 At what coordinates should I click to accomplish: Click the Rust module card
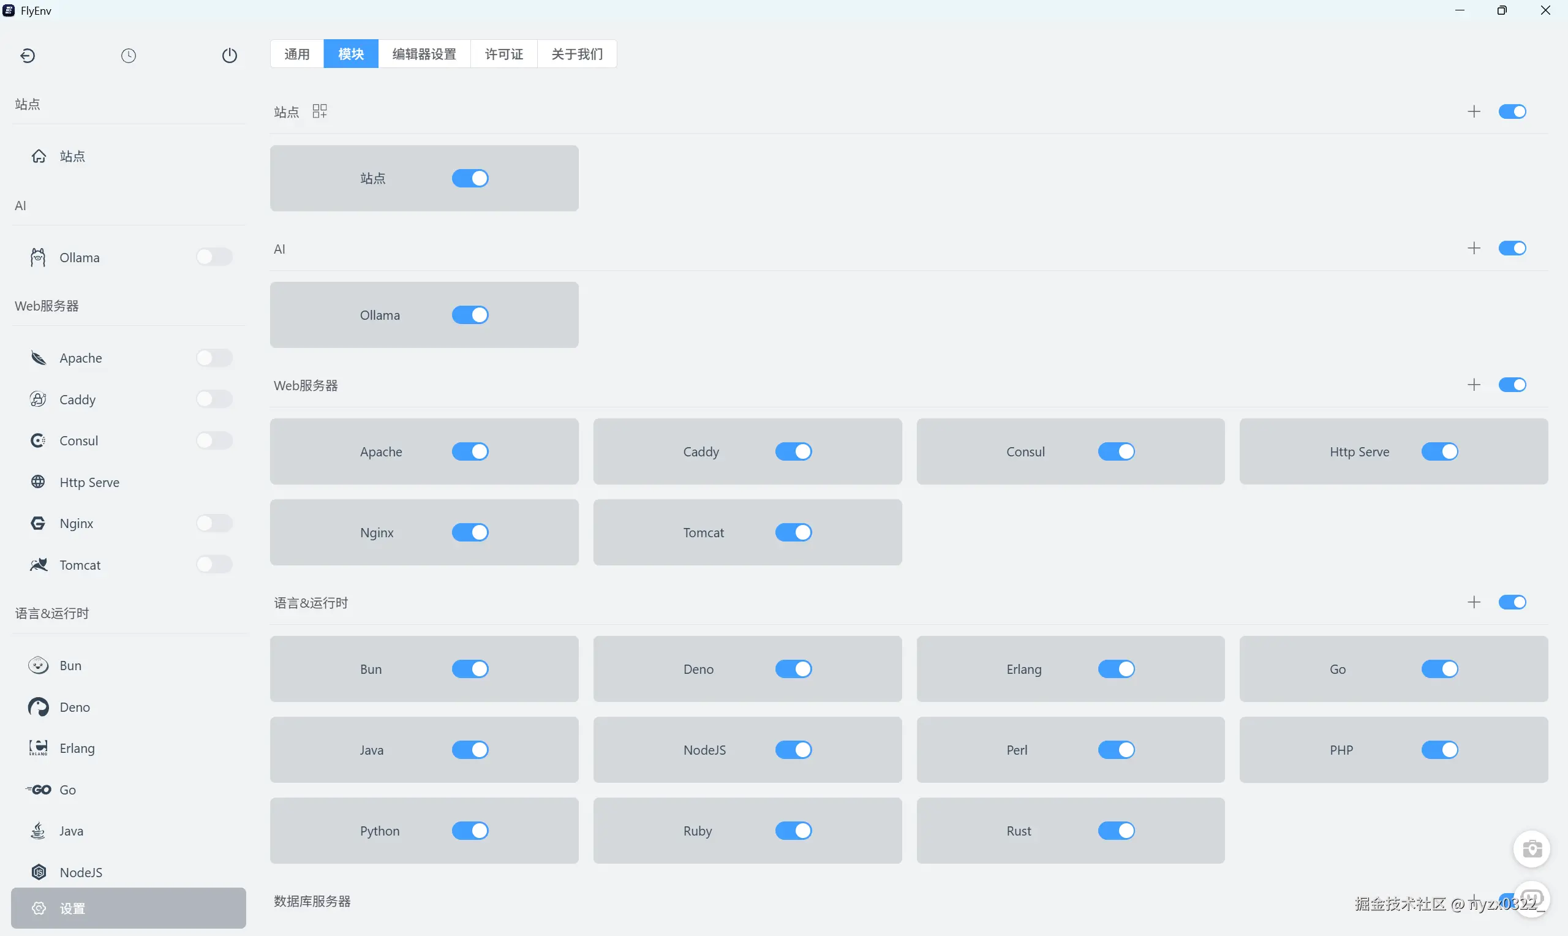(x=1019, y=831)
